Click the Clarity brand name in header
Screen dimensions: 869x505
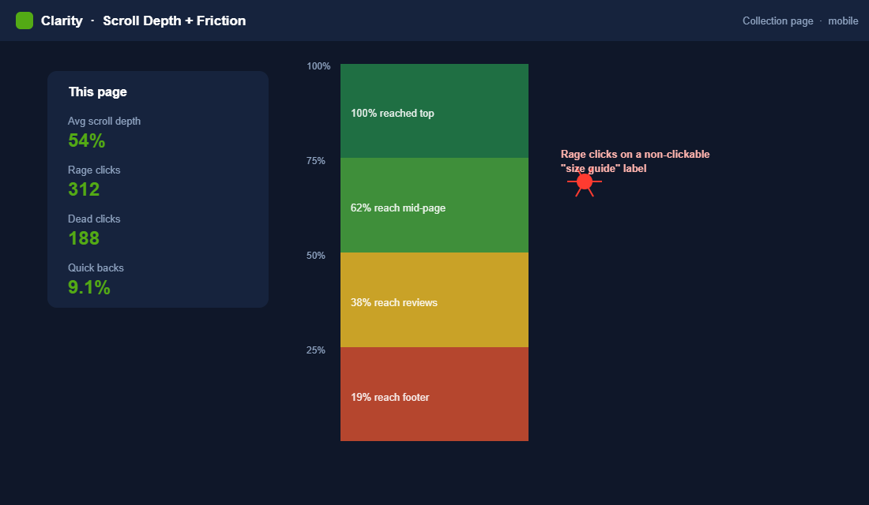click(62, 21)
